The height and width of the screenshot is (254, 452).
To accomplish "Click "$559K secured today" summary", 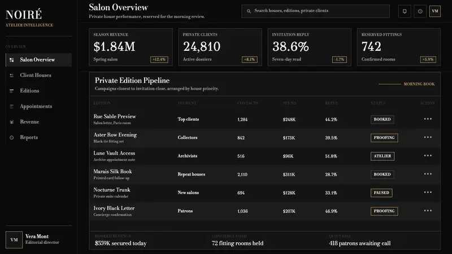I will click(120, 243).
